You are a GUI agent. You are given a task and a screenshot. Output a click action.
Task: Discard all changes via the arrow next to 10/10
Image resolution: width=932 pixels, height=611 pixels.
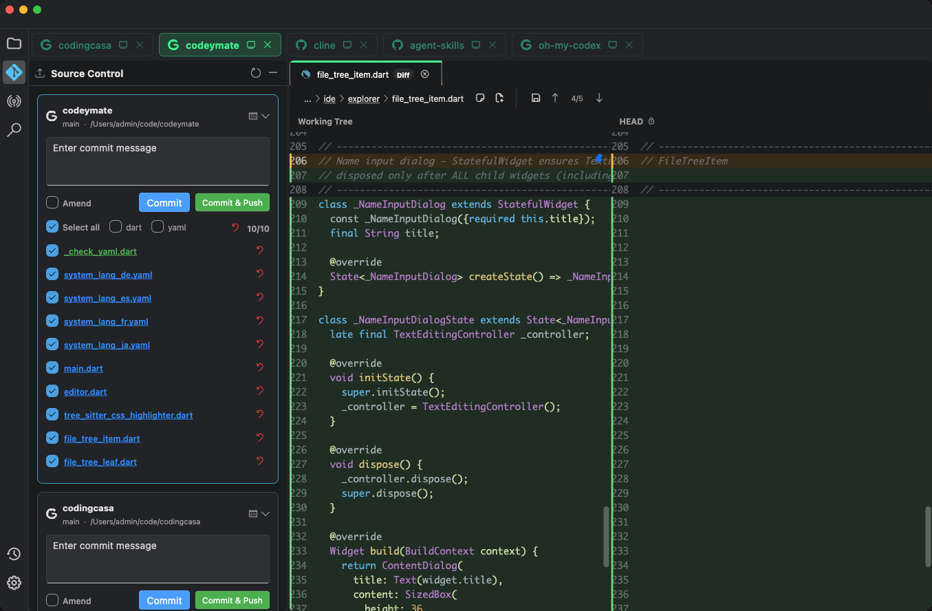click(x=236, y=228)
